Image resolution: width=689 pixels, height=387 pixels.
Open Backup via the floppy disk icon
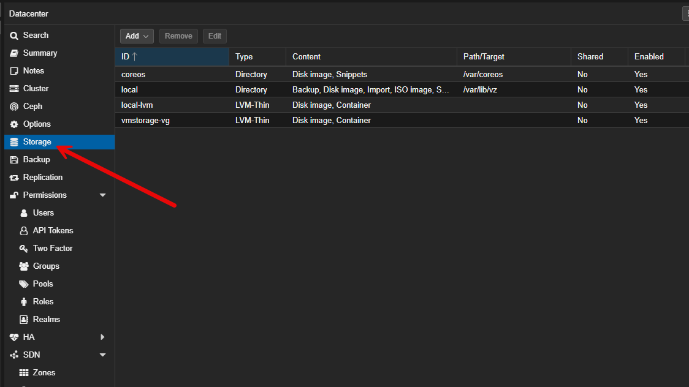13,159
